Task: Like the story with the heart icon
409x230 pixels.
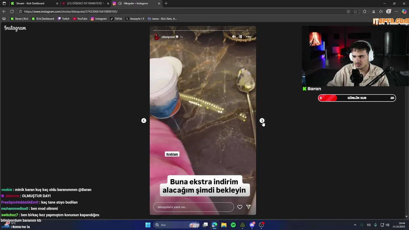Action: pos(240,207)
